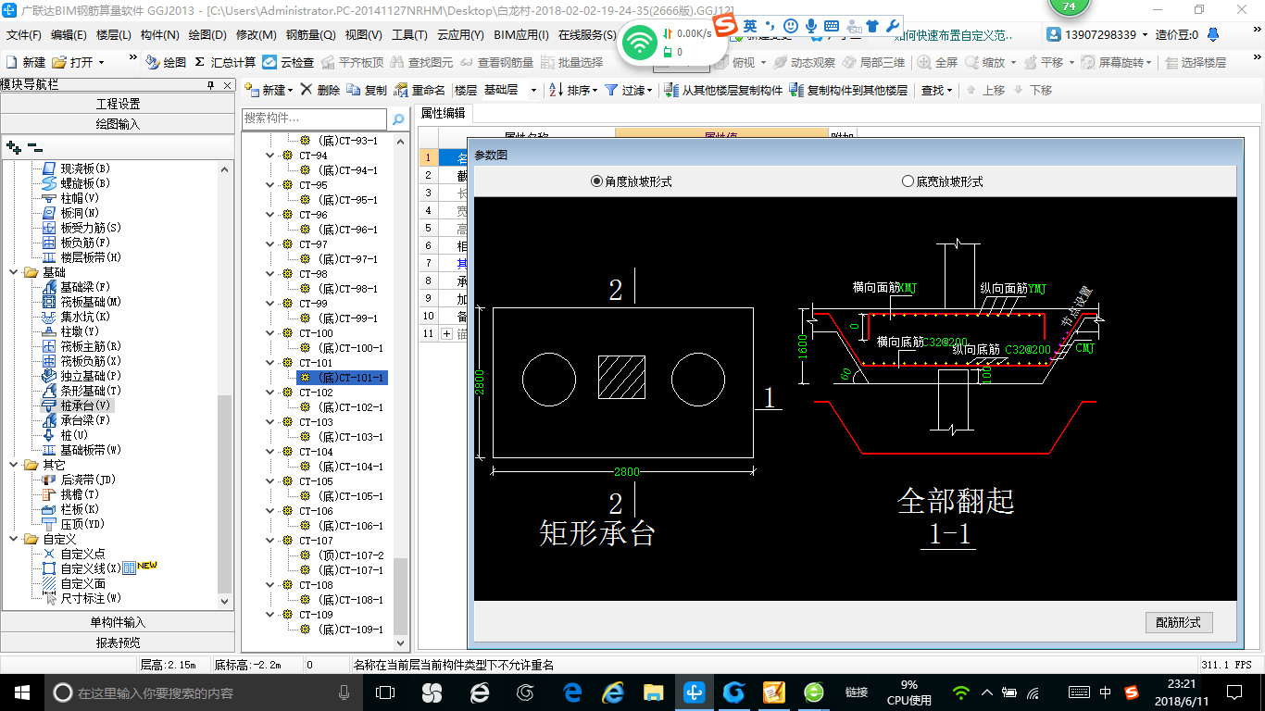Select 基础梁(F) foundation beam item
1265x711 pixels.
tap(85, 287)
